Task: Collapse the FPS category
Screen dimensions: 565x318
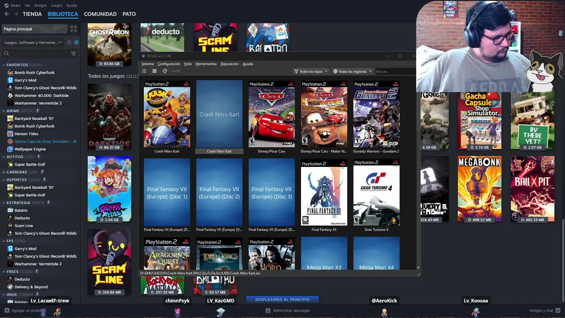Action: tap(4, 241)
